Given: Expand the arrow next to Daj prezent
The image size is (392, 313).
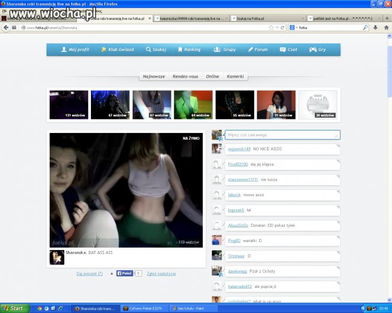Looking at the screenshot, I should tap(112, 273).
